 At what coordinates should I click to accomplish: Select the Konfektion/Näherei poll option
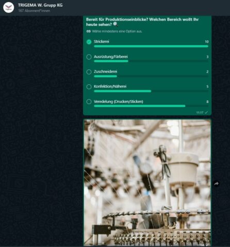tap(89, 87)
